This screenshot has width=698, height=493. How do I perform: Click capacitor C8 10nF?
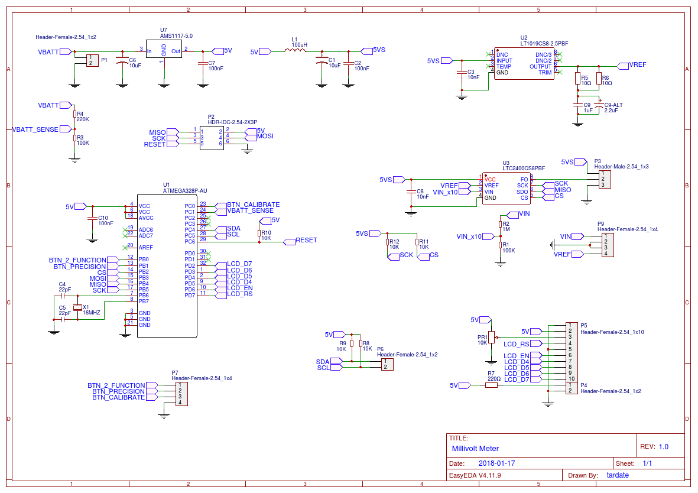point(411,192)
